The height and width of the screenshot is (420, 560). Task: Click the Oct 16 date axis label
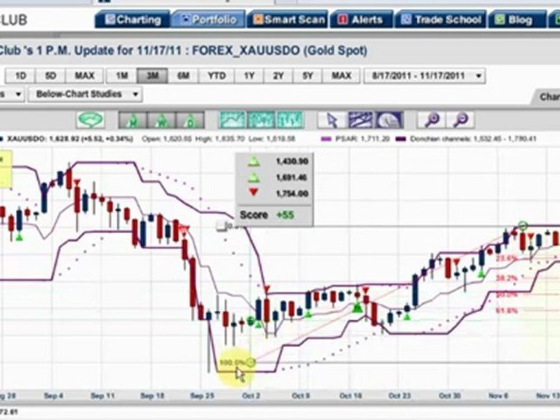[351, 395]
